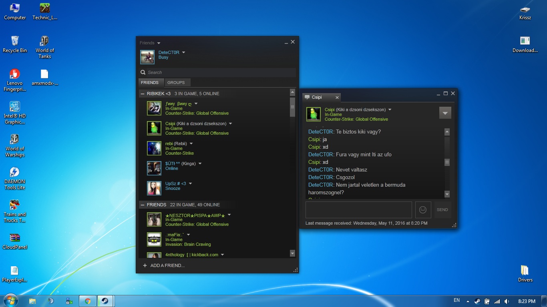Viewport: 547px width, 307px height.
Task: Select the rebi (Rebii) friend entry
Action: tap(214, 148)
